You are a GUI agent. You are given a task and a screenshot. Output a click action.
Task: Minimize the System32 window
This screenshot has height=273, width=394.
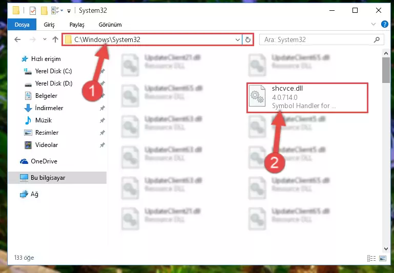pos(332,11)
